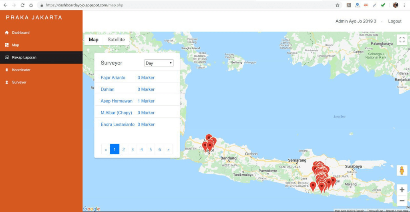This screenshot has width=410, height=212.
Task: Click PRAKA JAKARTA brand title
Action: click(34, 18)
